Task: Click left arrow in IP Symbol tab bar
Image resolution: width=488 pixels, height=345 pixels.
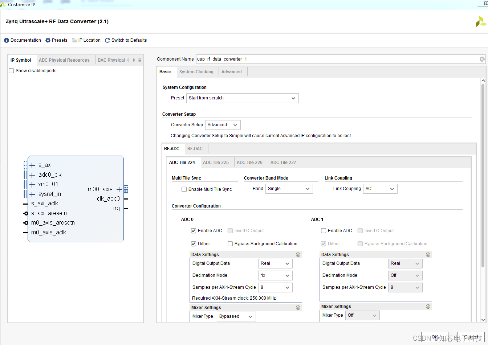Action: pos(128,60)
